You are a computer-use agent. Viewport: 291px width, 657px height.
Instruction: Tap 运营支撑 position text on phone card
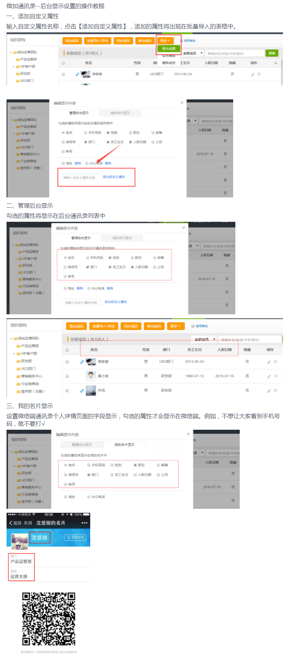click(x=19, y=577)
